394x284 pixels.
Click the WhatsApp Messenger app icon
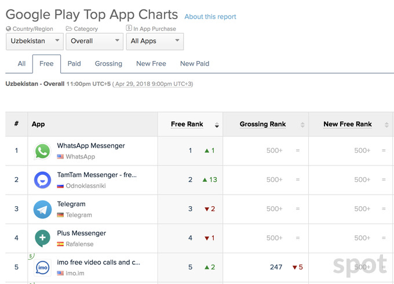[x=42, y=151]
